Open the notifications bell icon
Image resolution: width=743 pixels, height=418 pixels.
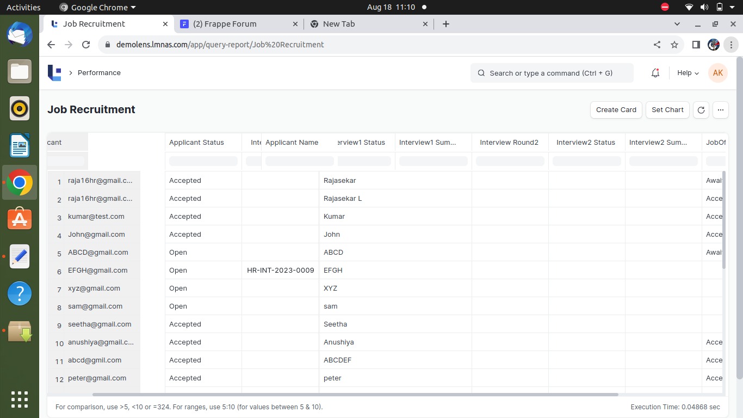point(655,73)
